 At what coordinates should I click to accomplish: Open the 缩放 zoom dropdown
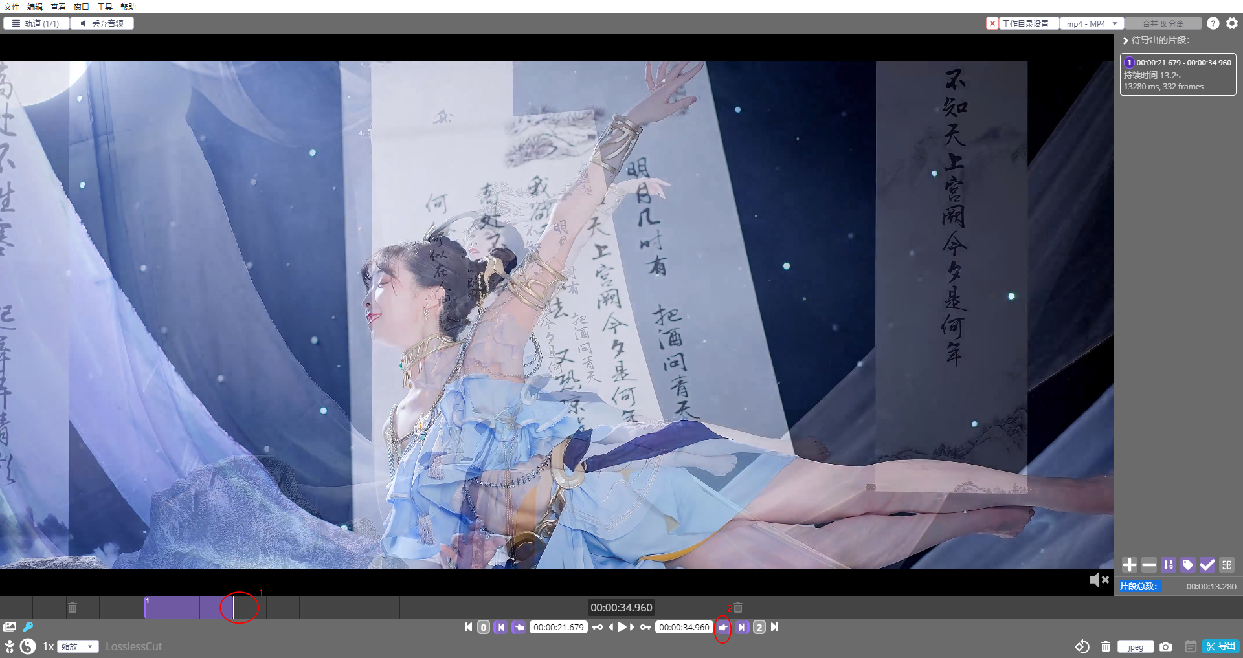[78, 646]
